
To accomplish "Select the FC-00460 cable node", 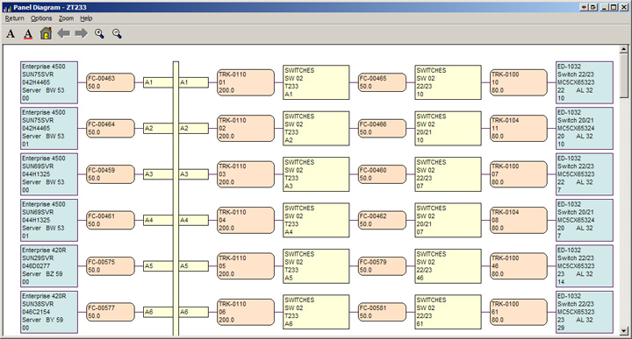I will pos(382,174).
